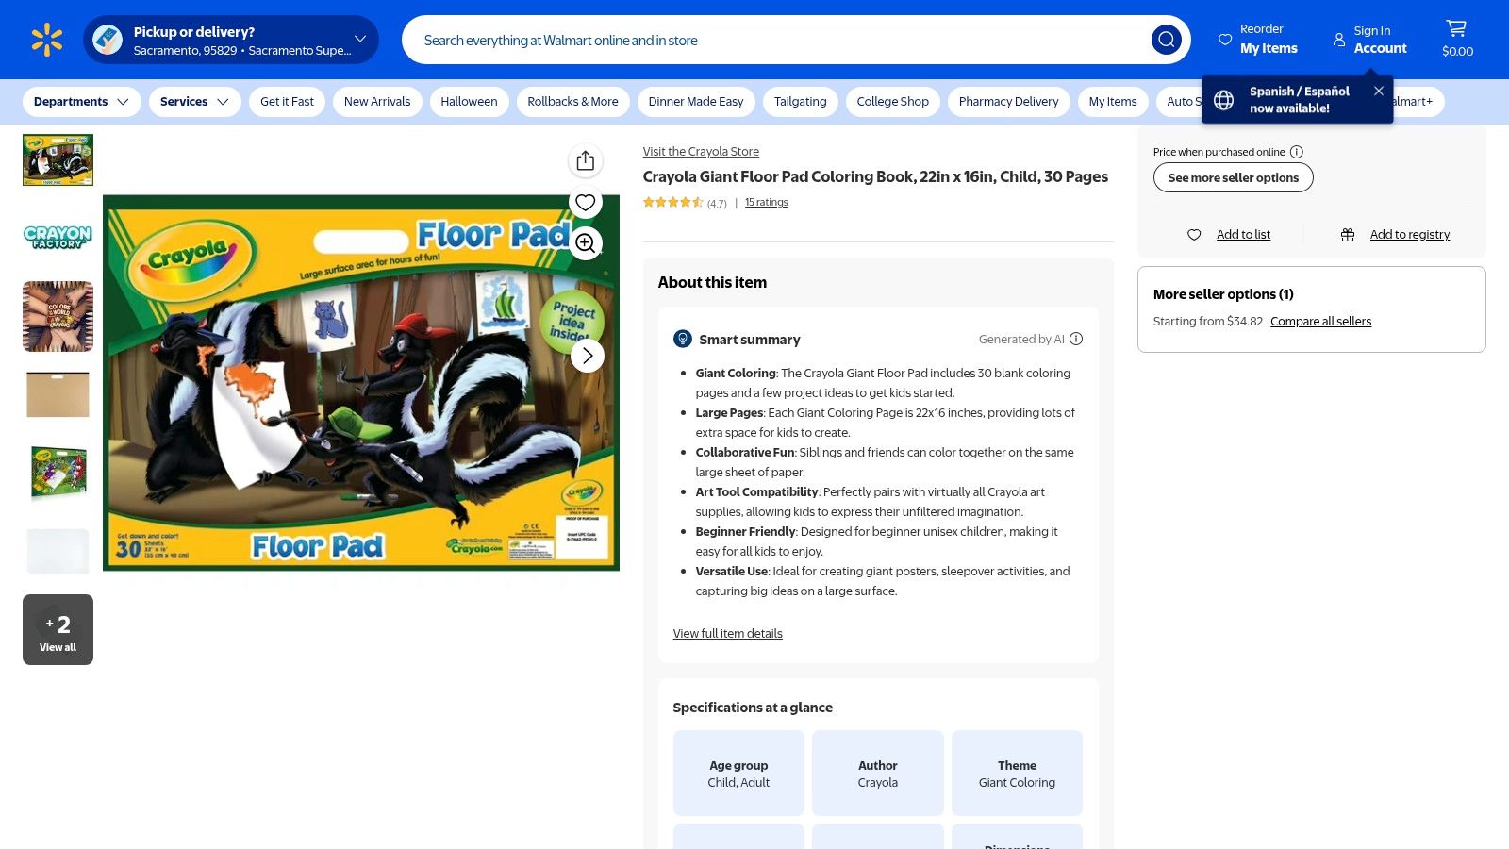Click the Walmart spark logo
The width and height of the screenshot is (1509, 849).
coord(47,40)
